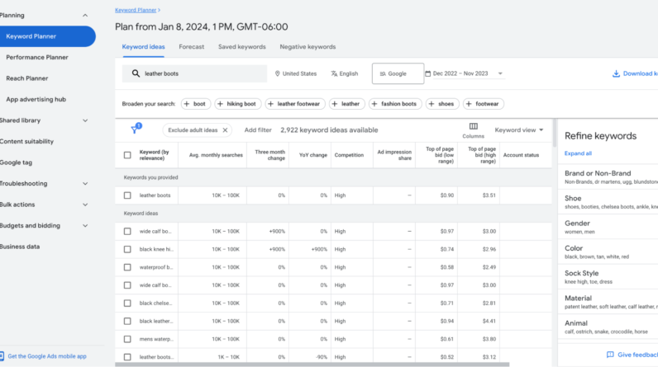Check the 'black leather...' keyword row
This screenshot has height=367, width=658.
tap(127, 322)
